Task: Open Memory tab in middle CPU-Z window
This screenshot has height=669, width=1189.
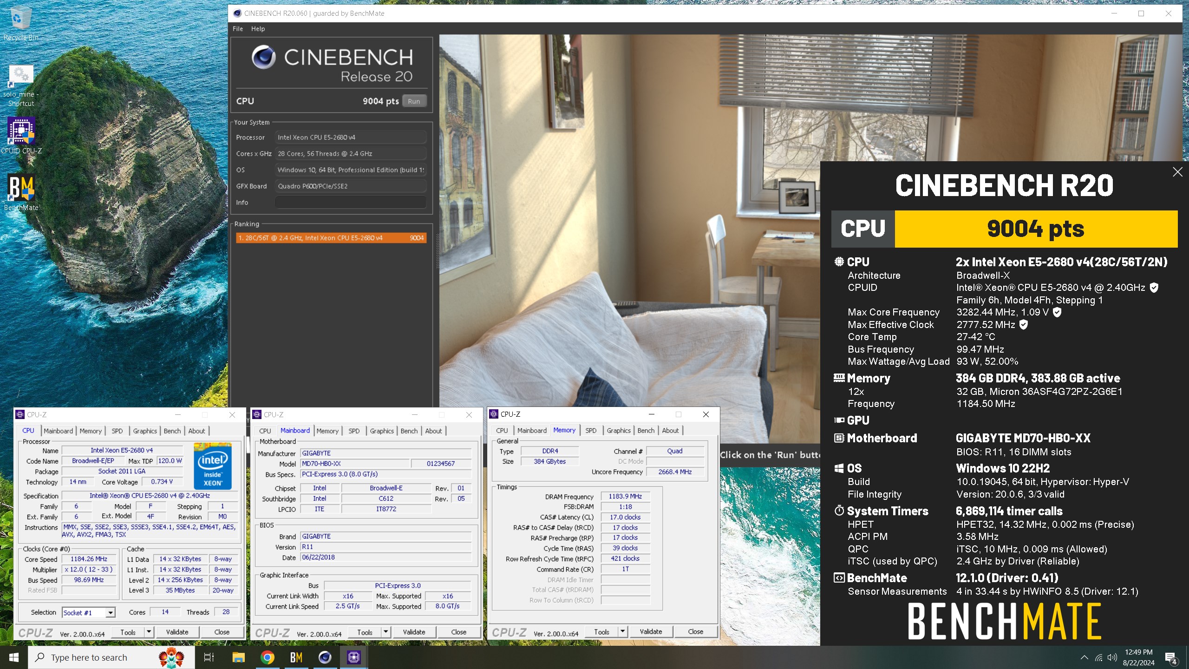Action: coord(327,431)
